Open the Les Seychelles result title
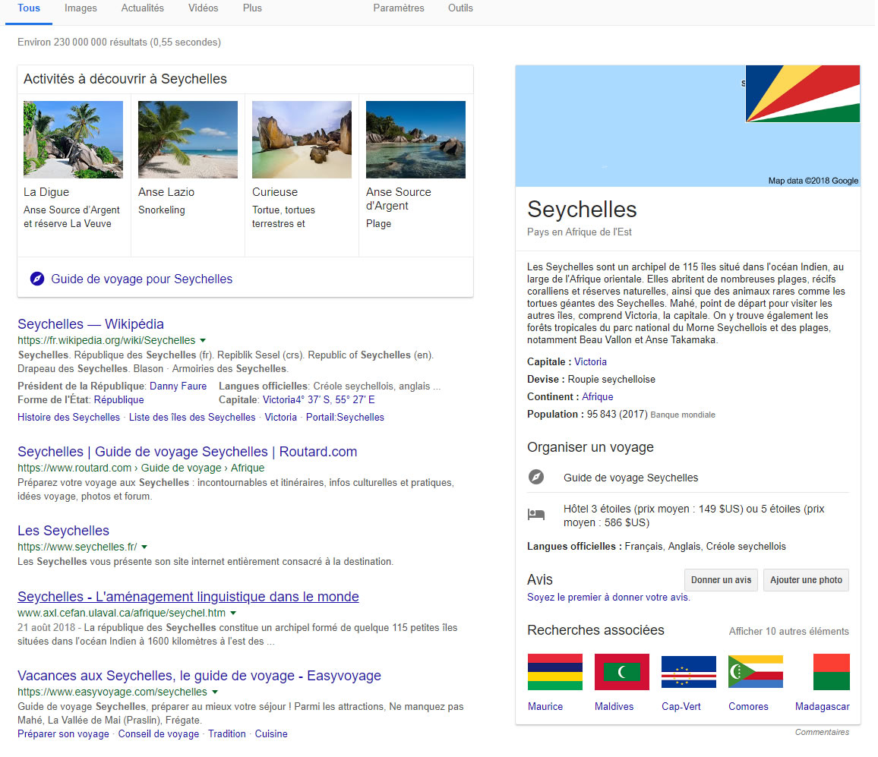The height and width of the screenshot is (757, 878). coord(63,531)
